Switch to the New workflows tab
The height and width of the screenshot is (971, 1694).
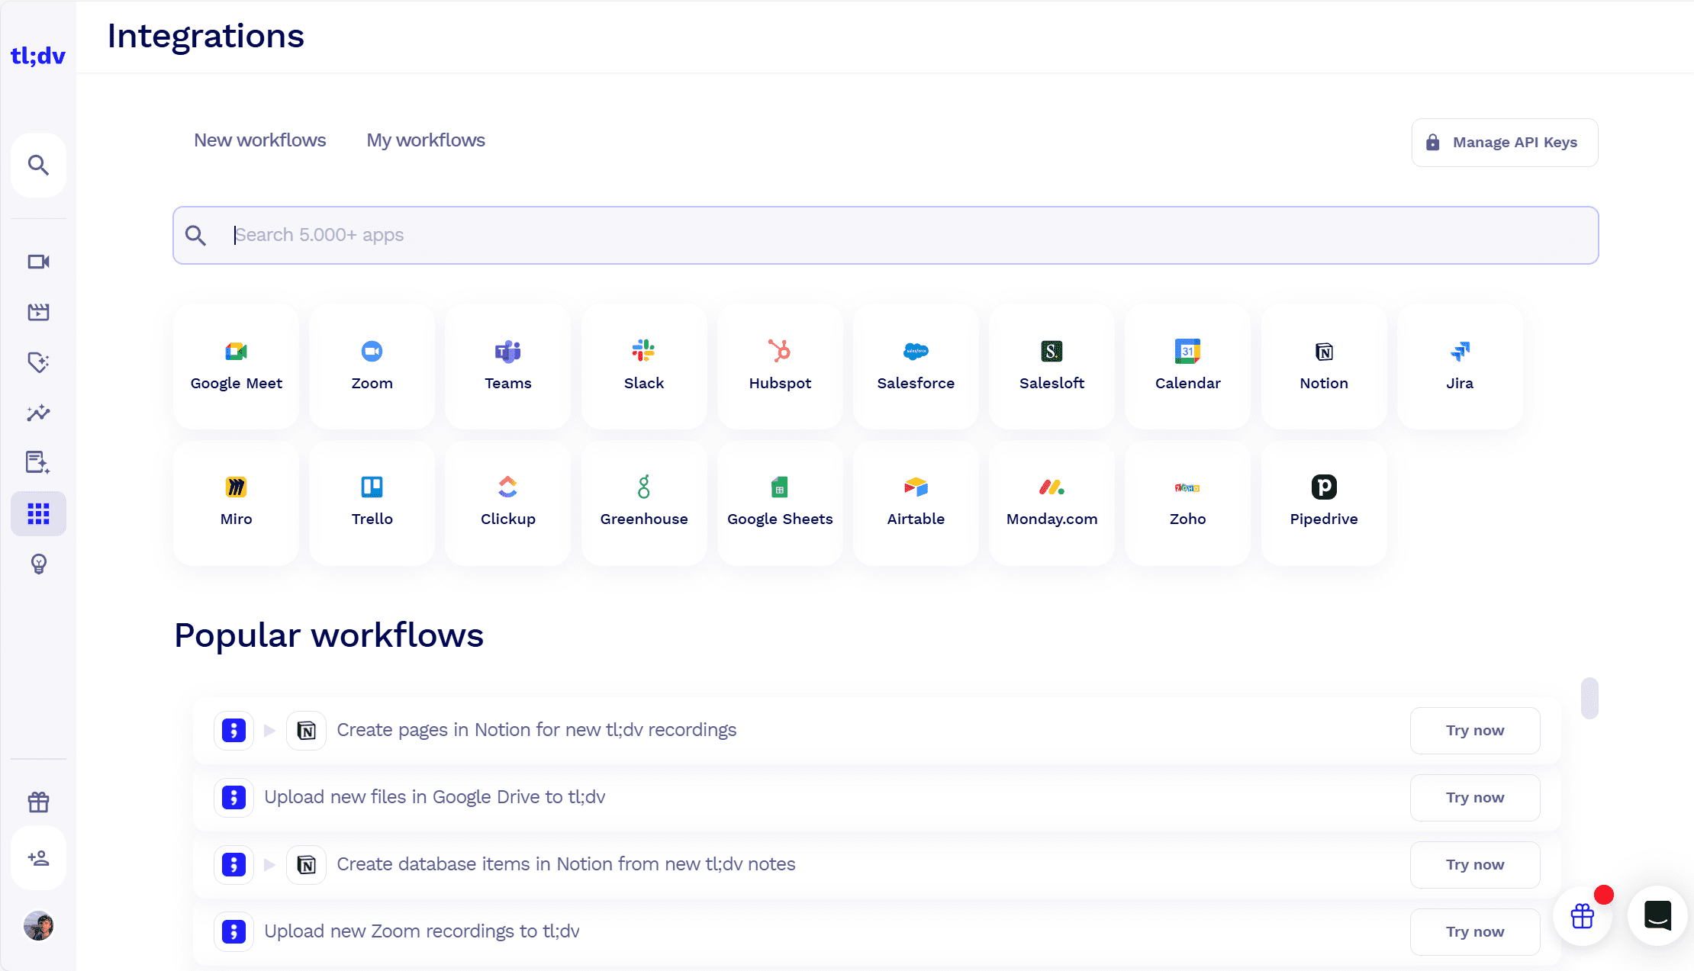click(x=259, y=140)
